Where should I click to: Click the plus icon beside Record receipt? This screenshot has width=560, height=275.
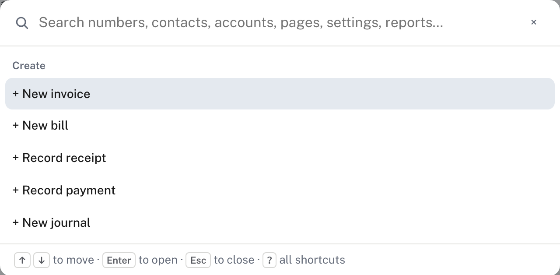point(16,158)
